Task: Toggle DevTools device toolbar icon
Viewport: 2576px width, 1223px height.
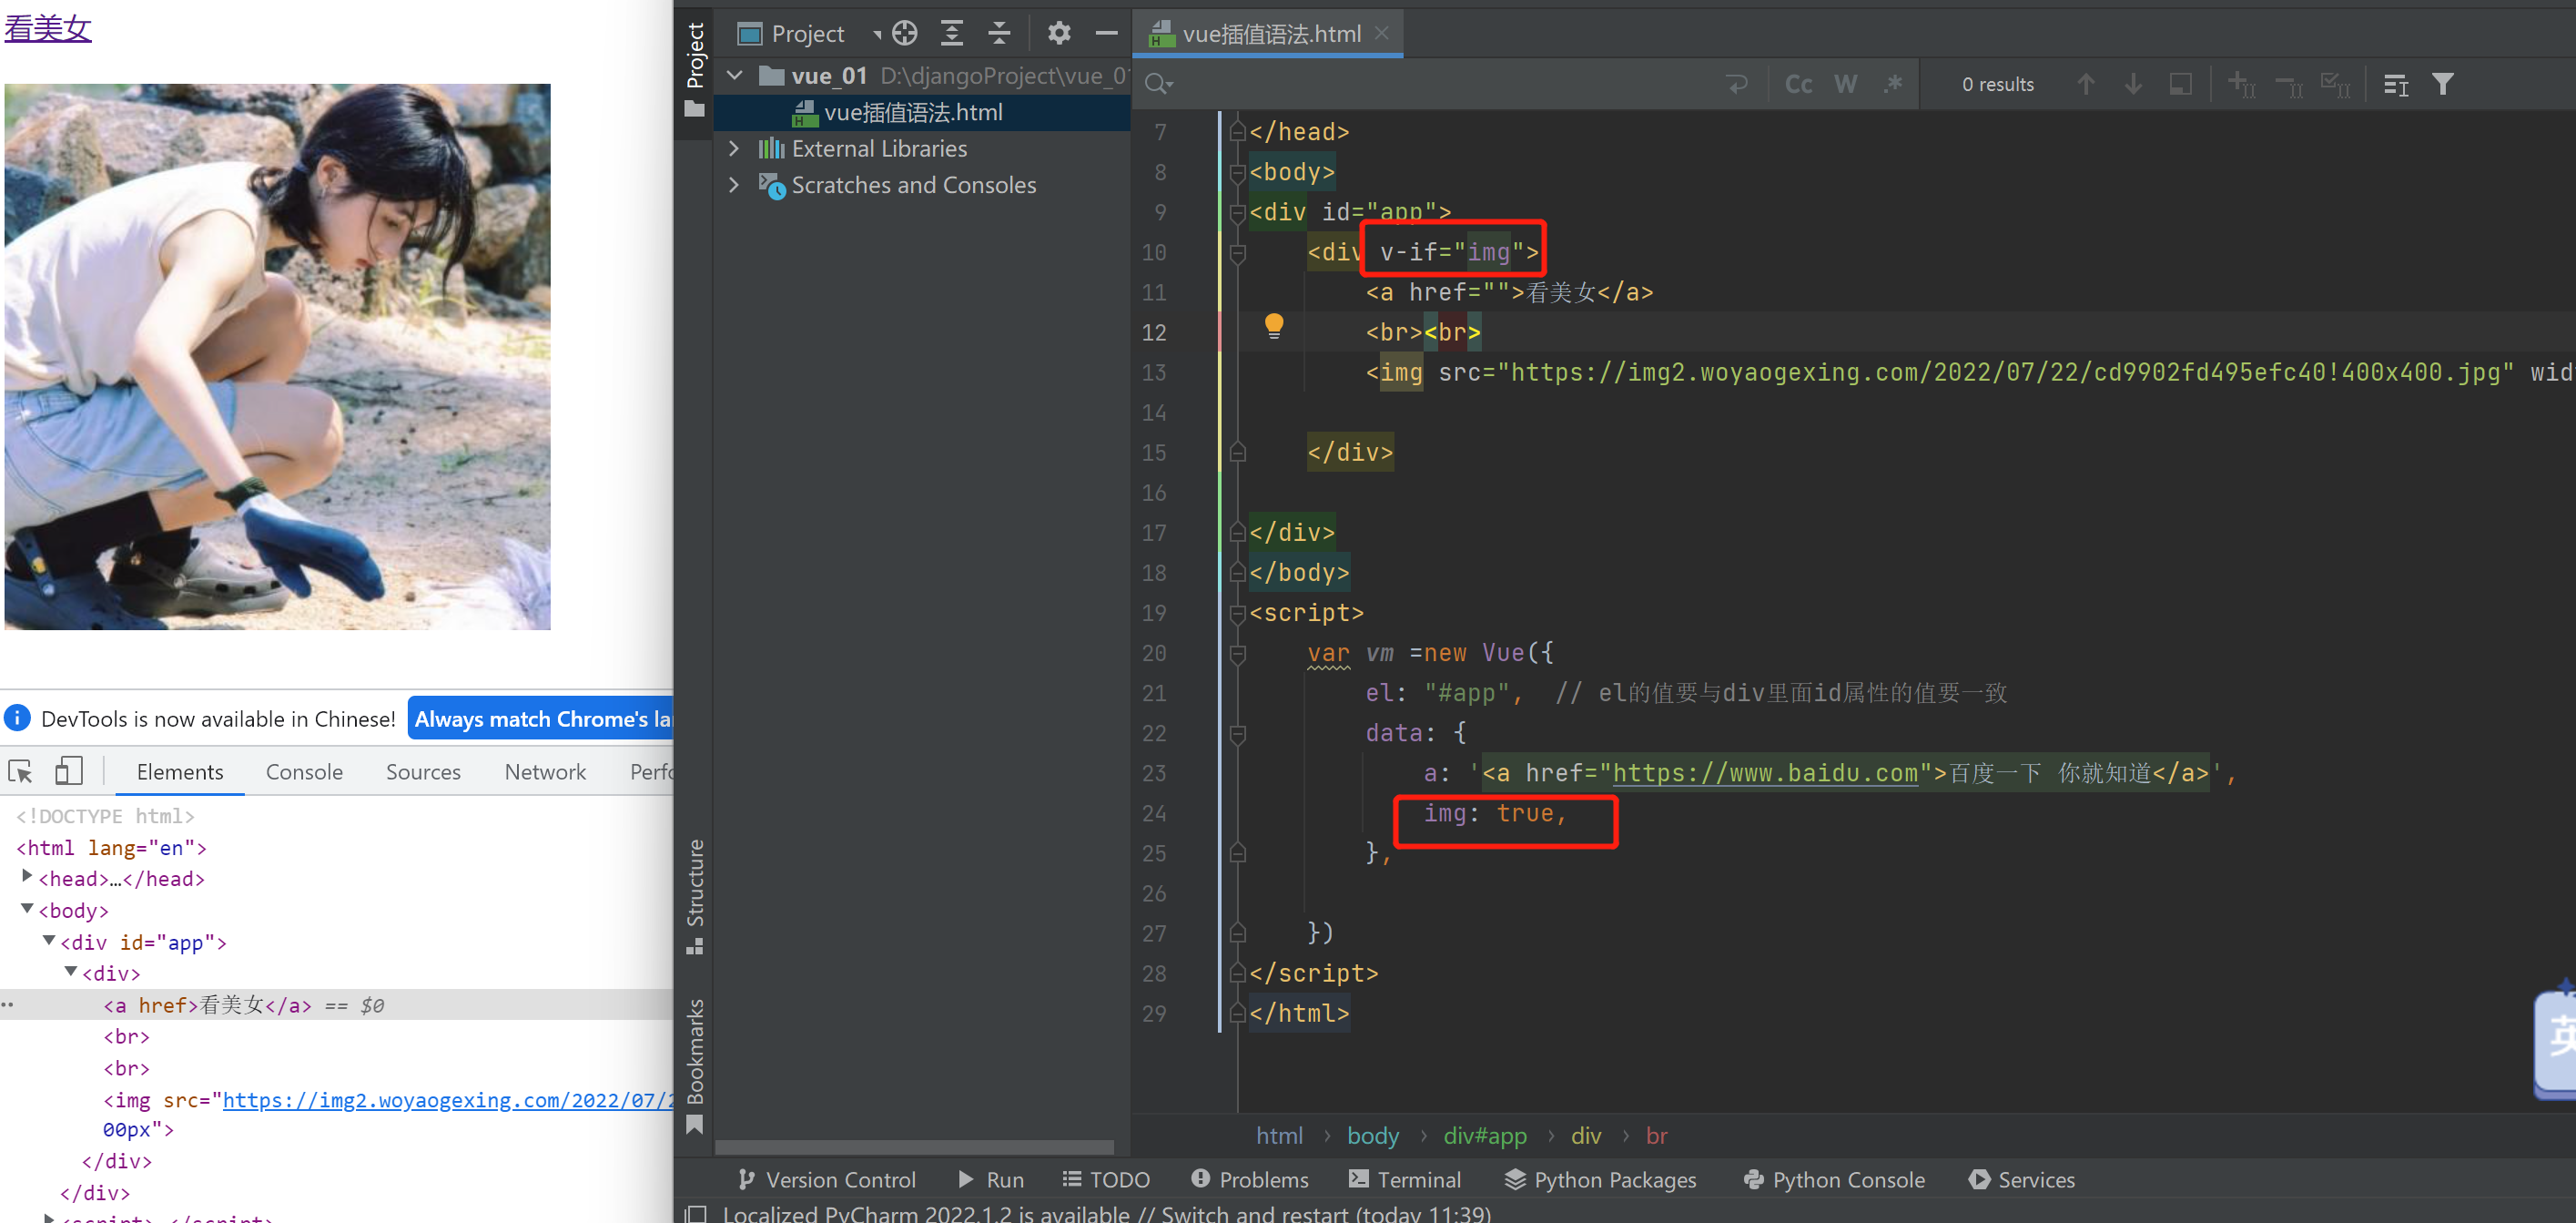Action: pyautogui.click(x=68, y=771)
